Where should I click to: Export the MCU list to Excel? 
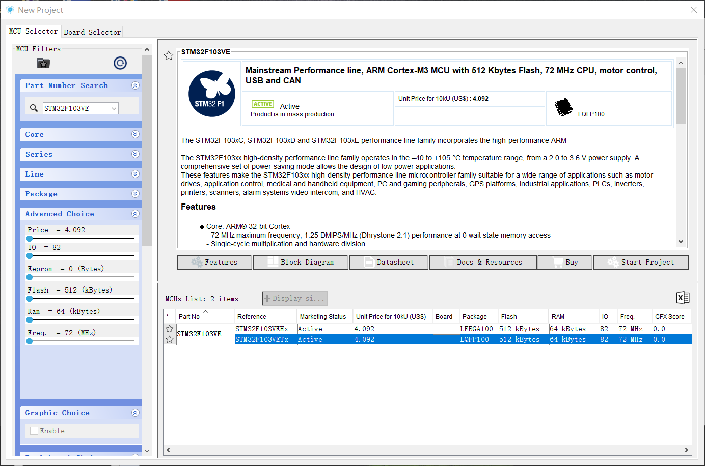tap(683, 298)
